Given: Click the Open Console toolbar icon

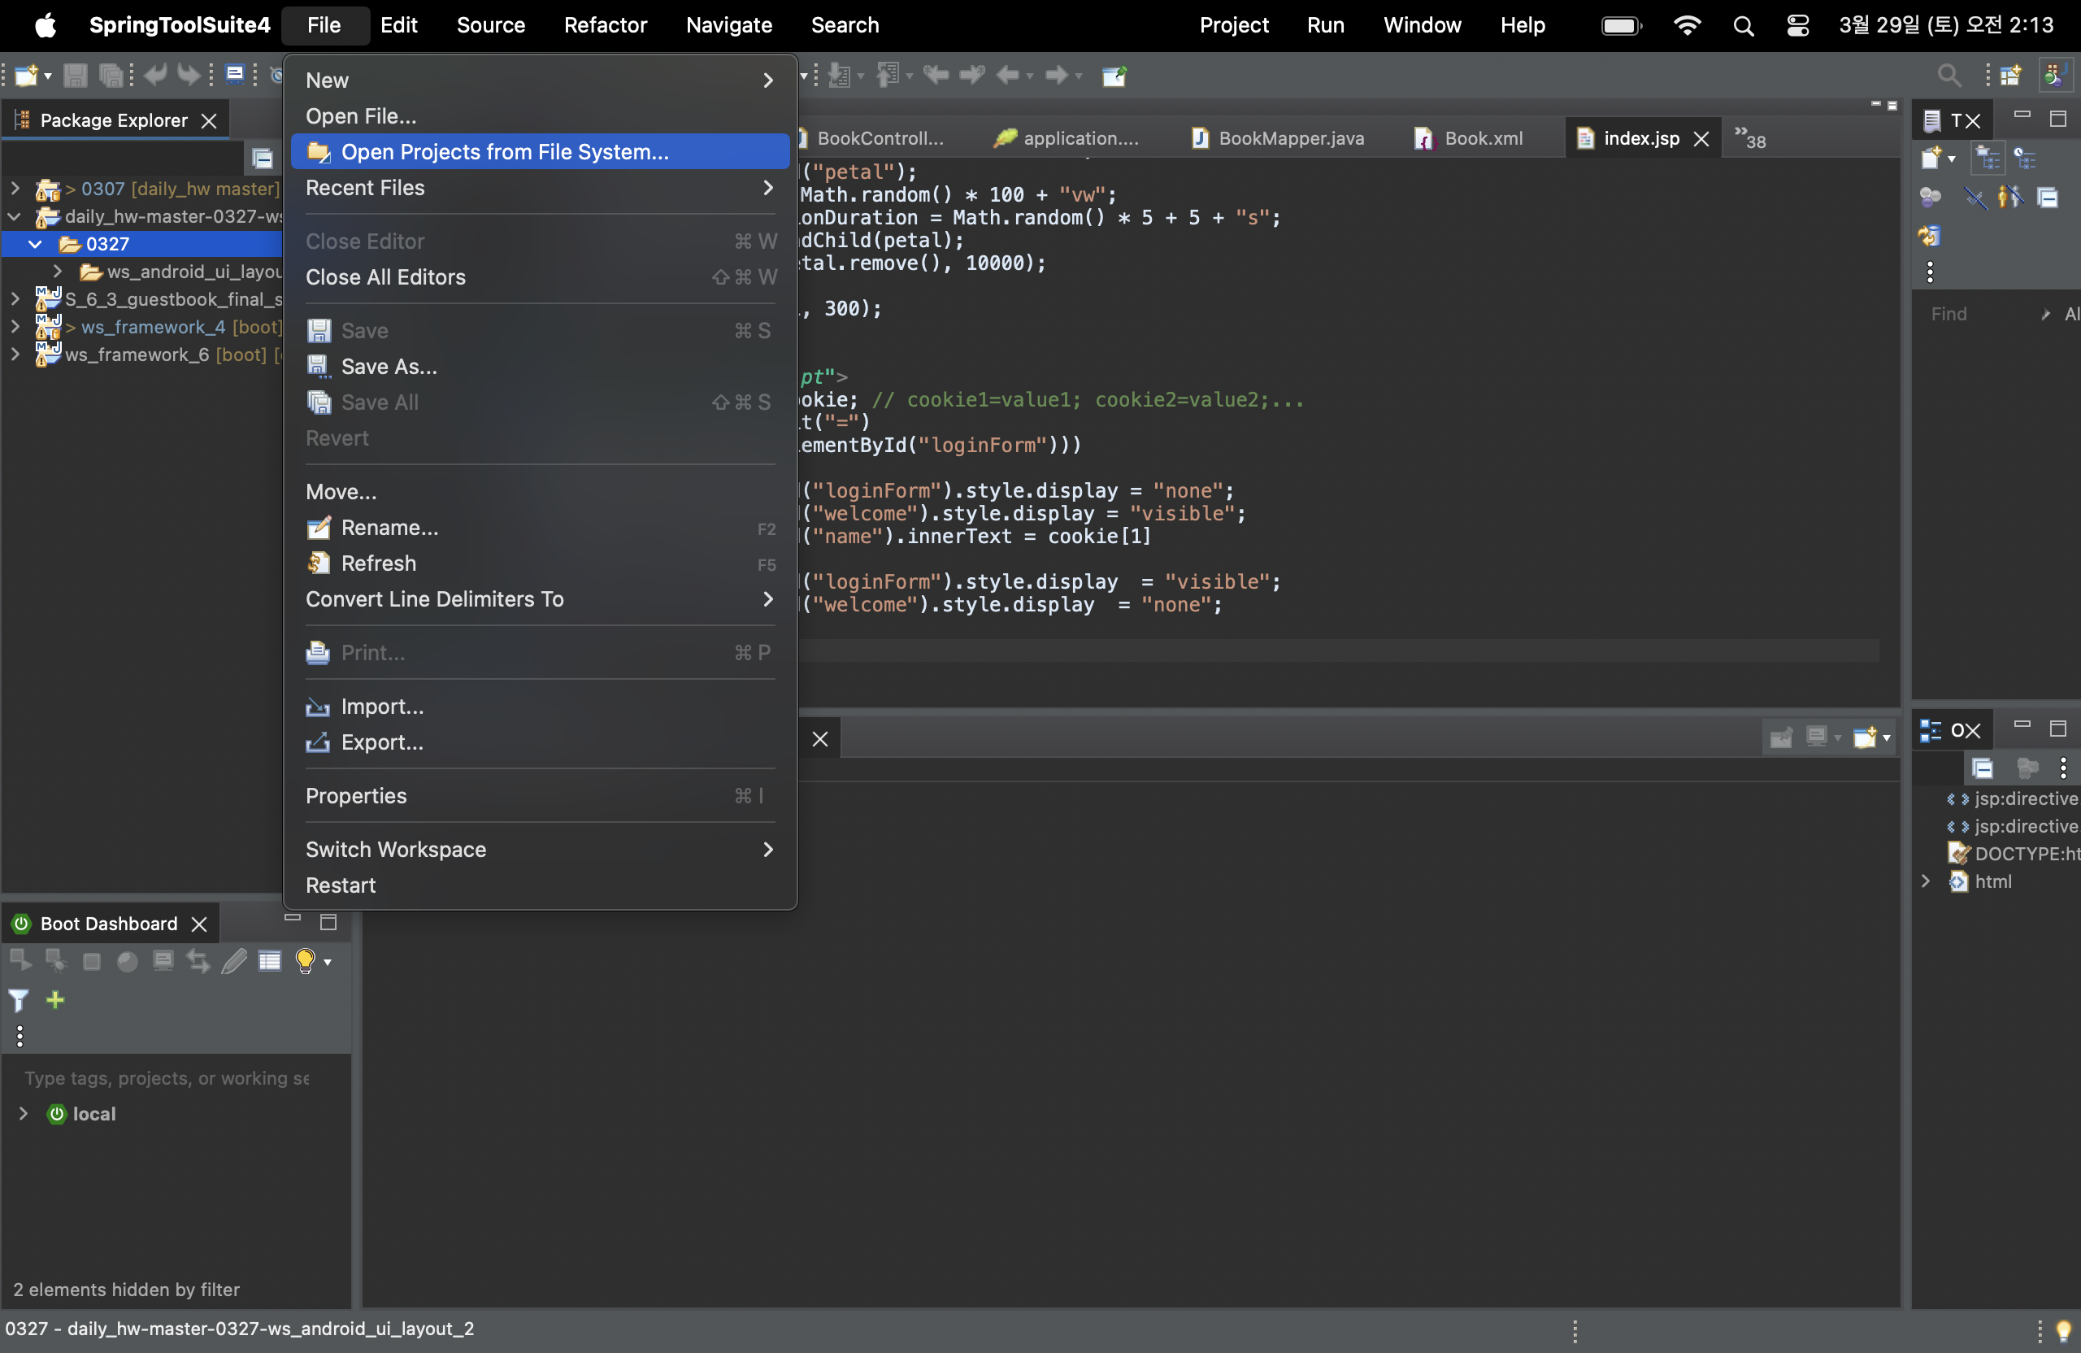Looking at the screenshot, I should click(x=234, y=74).
